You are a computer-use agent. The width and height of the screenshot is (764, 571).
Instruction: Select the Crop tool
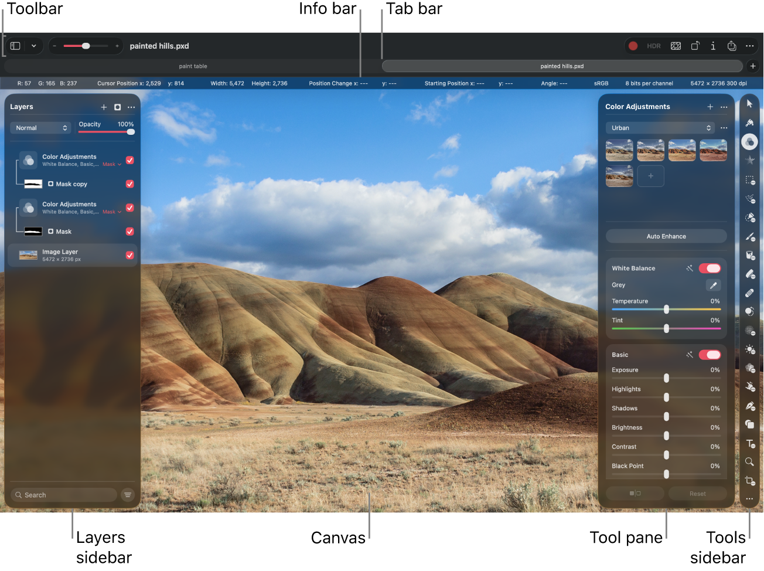(749, 481)
